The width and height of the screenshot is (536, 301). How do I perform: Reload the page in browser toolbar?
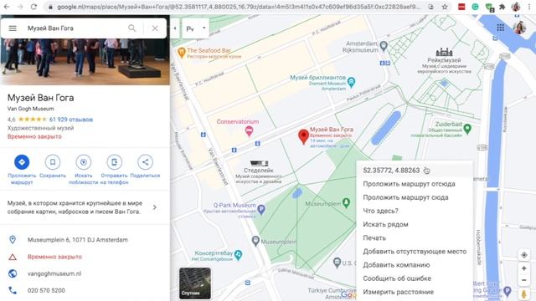pos(33,7)
